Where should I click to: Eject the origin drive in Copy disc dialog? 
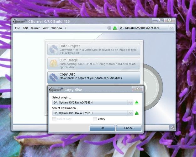137,102
